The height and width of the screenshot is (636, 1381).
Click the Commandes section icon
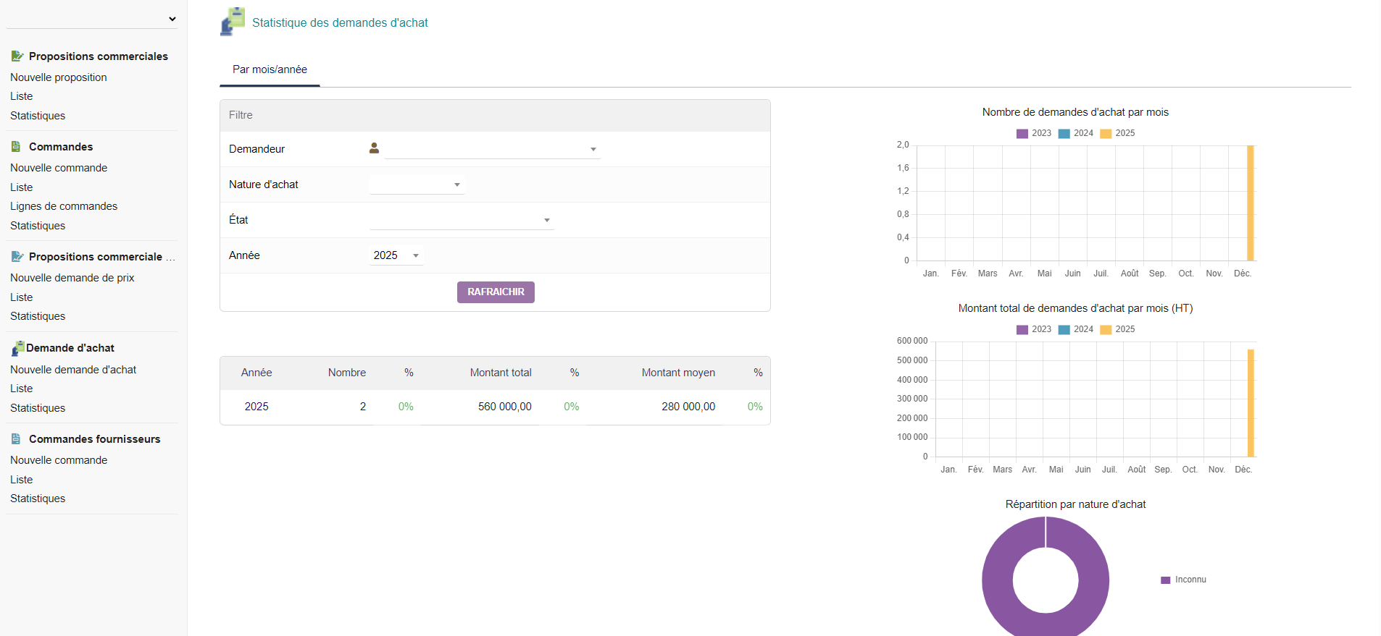point(16,146)
